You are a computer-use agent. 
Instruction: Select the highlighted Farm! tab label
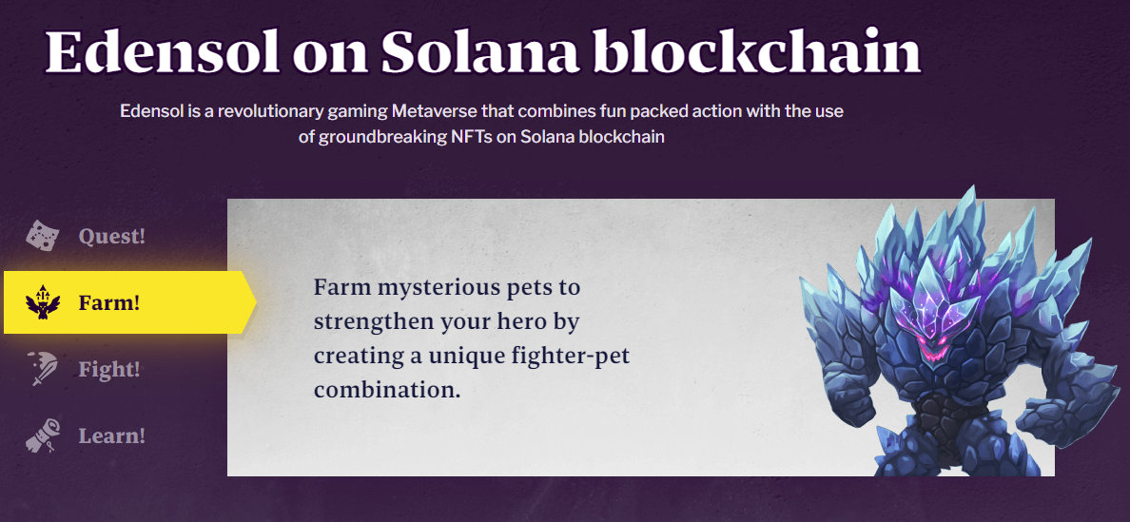[108, 303]
